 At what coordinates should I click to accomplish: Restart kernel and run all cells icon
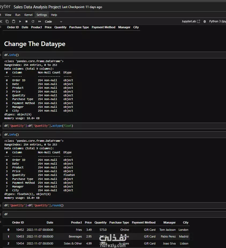click(39, 21)
